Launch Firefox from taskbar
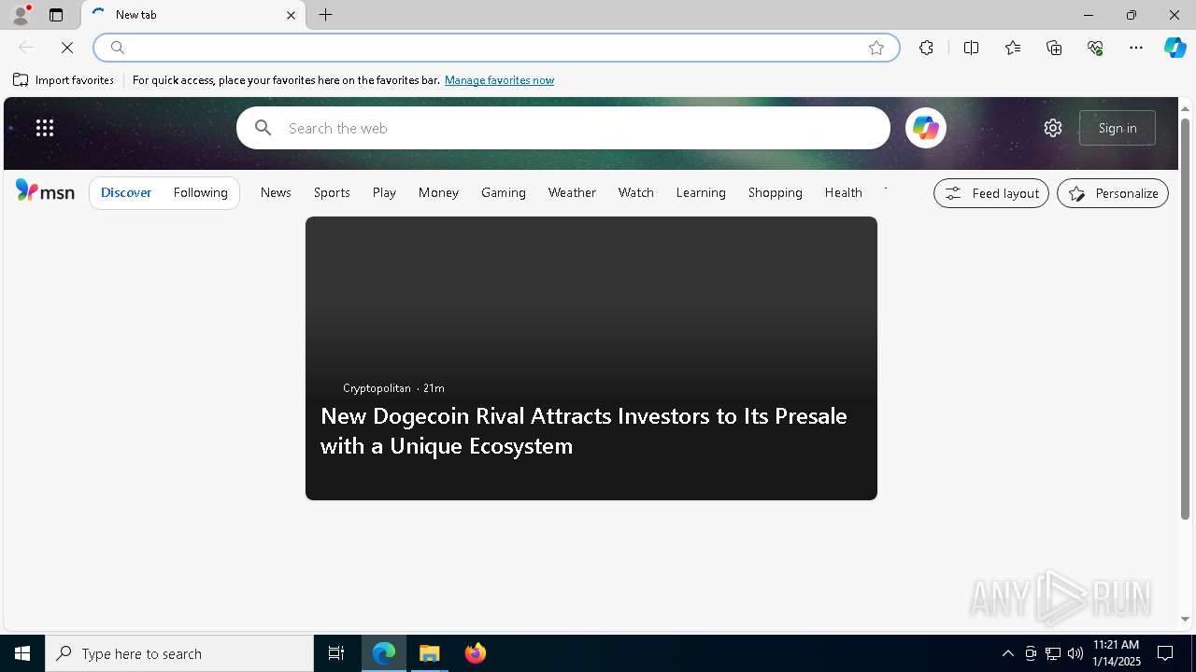The height and width of the screenshot is (672, 1196). (x=476, y=653)
